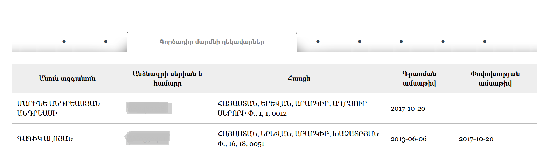This screenshot has height=160, width=548.
Task: Click the Փոփոխության ամսաթիվ column header
Action: click(495, 79)
